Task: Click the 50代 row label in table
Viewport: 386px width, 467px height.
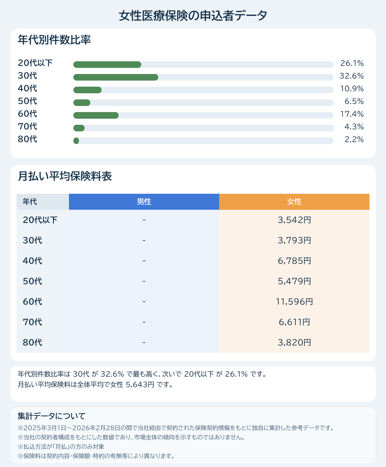Action: click(33, 281)
